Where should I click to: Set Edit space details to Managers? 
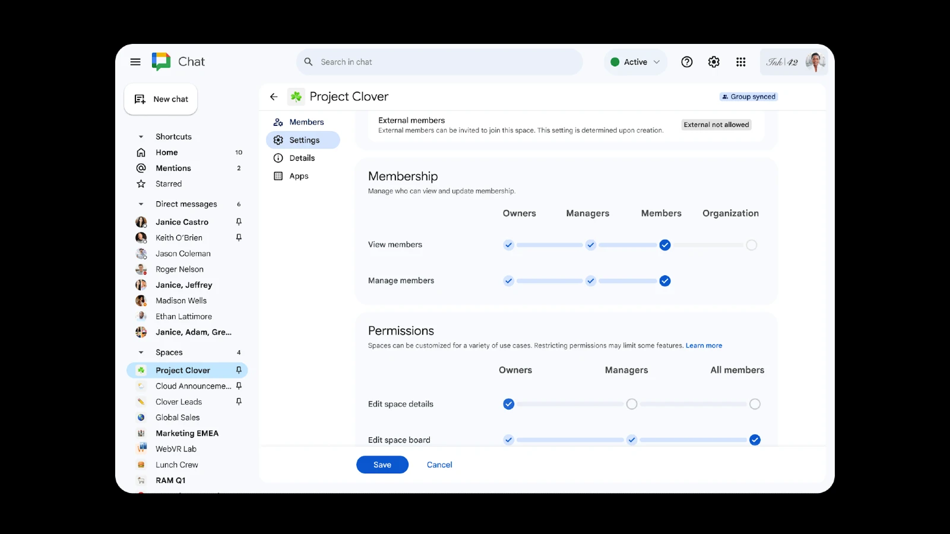pyautogui.click(x=632, y=404)
